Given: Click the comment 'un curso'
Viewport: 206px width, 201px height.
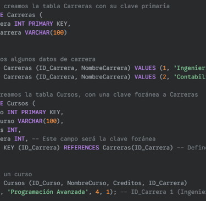Looking at the screenshot, I should (x=18, y=174).
